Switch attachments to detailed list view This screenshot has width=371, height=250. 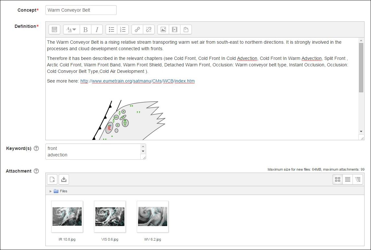tap(348, 179)
